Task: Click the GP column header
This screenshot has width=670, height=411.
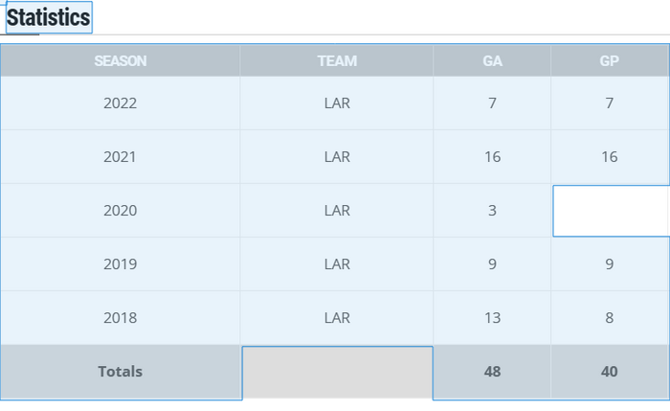Action: pyautogui.click(x=610, y=60)
